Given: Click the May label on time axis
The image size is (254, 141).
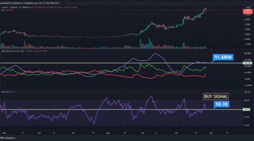Looking at the screenshot, I should (x=4, y=133).
